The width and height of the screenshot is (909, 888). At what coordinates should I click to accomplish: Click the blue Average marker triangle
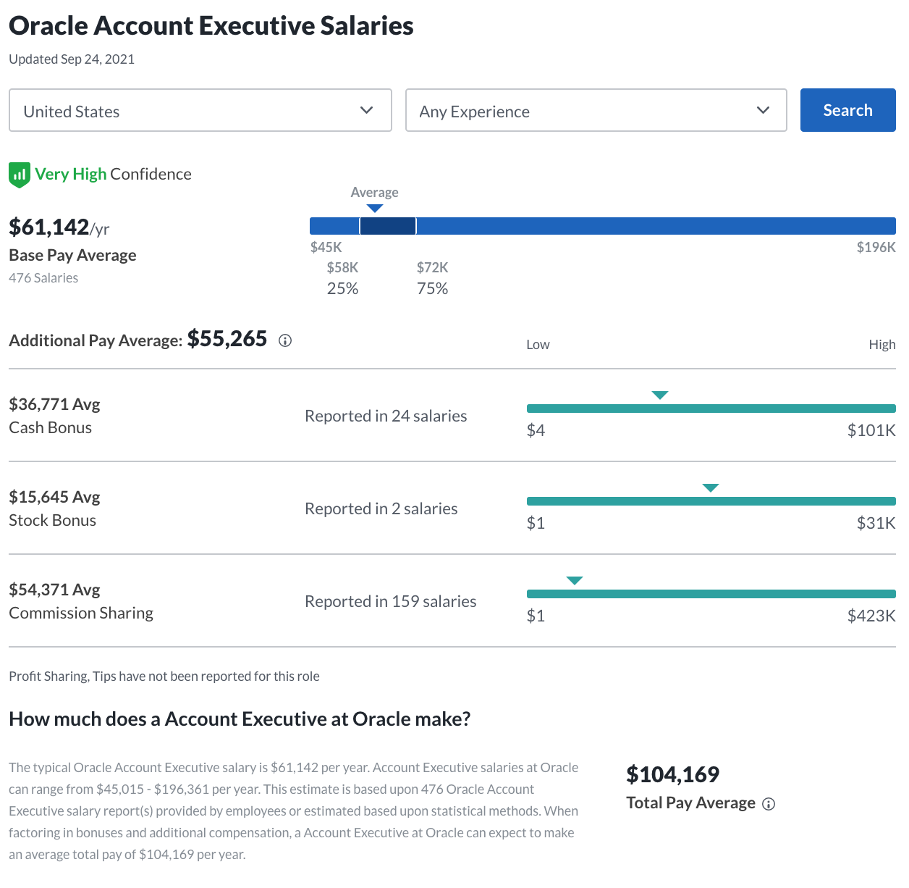click(375, 209)
